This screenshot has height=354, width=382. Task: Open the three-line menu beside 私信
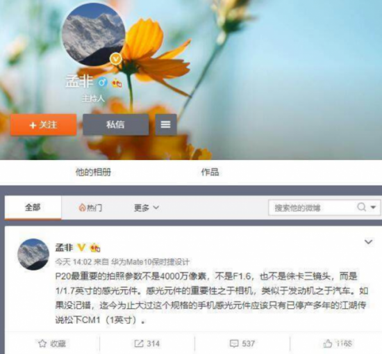click(166, 124)
